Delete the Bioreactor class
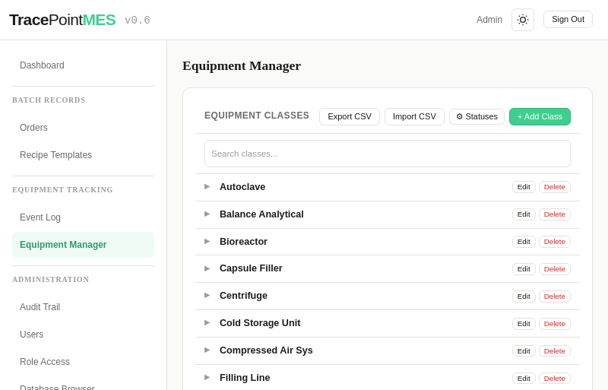608x390 pixels. (555, 242)
